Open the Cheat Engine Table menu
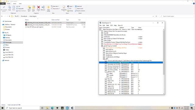The height and width of the screenshot is (110, 195). (x=108, y=25)
